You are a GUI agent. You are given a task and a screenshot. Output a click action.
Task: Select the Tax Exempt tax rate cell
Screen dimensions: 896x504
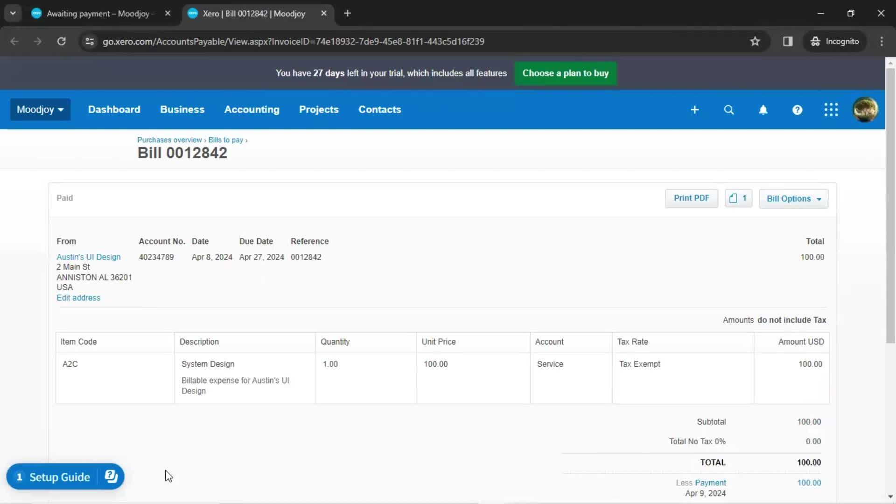tap(683, 378)
